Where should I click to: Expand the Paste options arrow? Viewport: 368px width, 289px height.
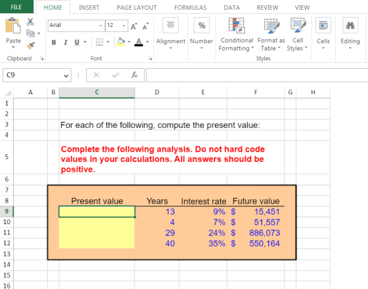[13, 47]
